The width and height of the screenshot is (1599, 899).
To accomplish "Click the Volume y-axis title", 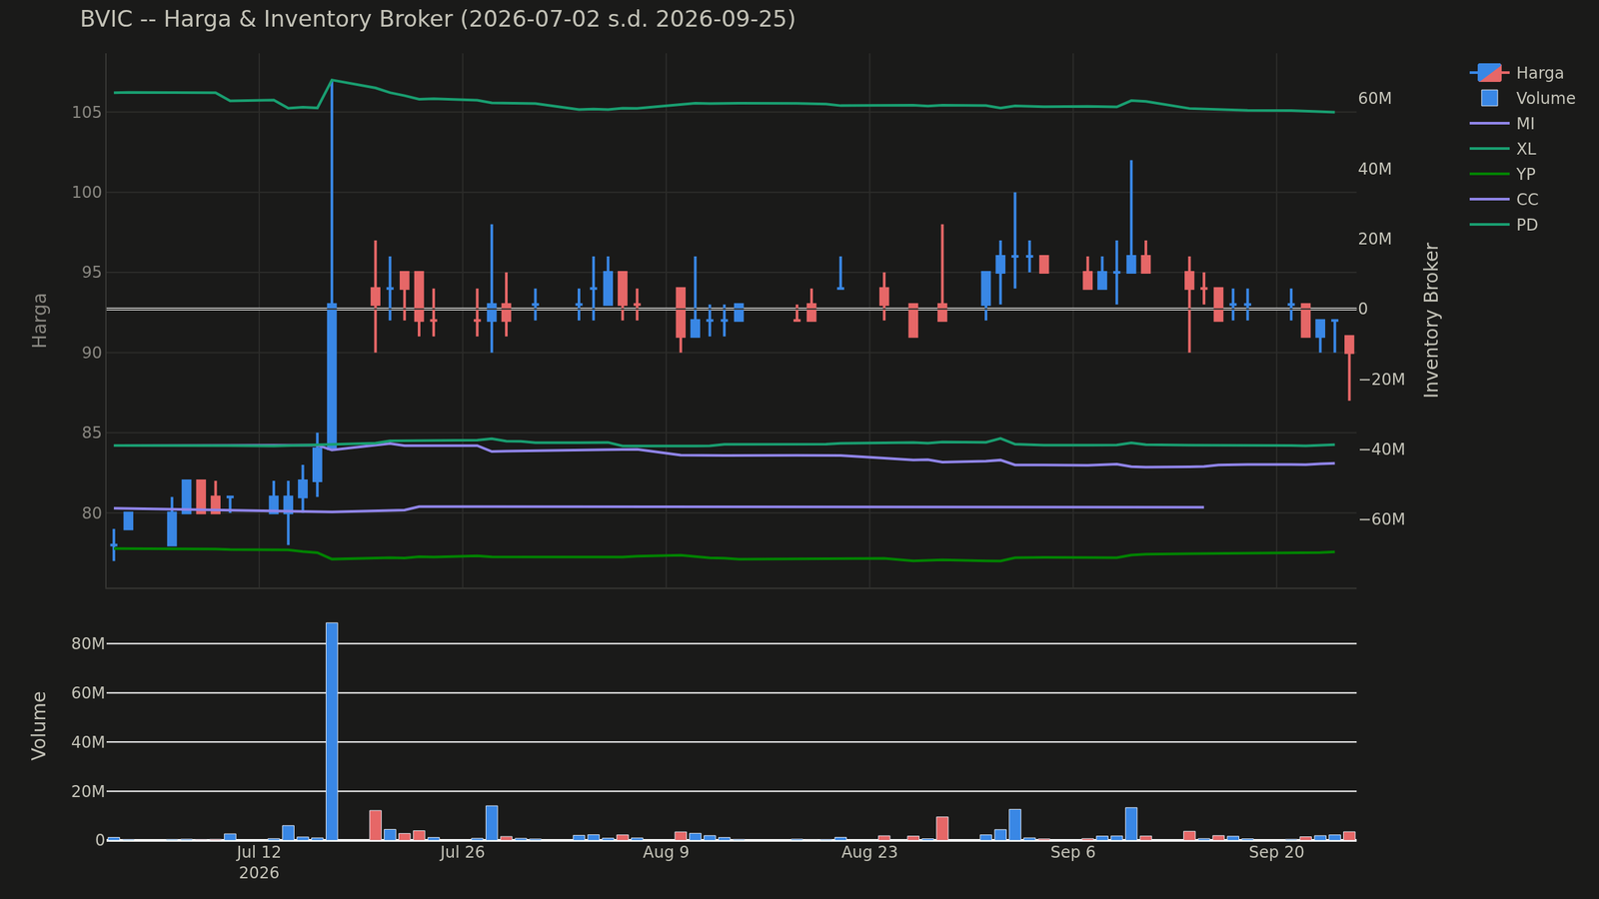I will [40, 725].
